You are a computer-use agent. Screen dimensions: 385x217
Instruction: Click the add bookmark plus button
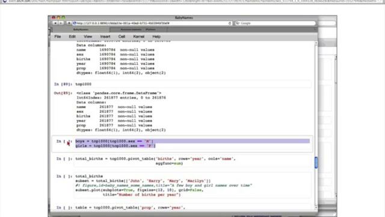click(x=69, y=23)
